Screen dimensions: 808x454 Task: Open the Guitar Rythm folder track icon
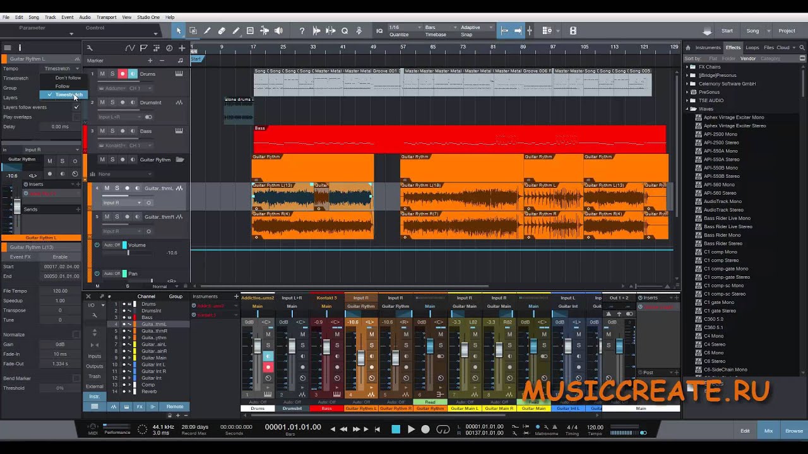(180, 160)
